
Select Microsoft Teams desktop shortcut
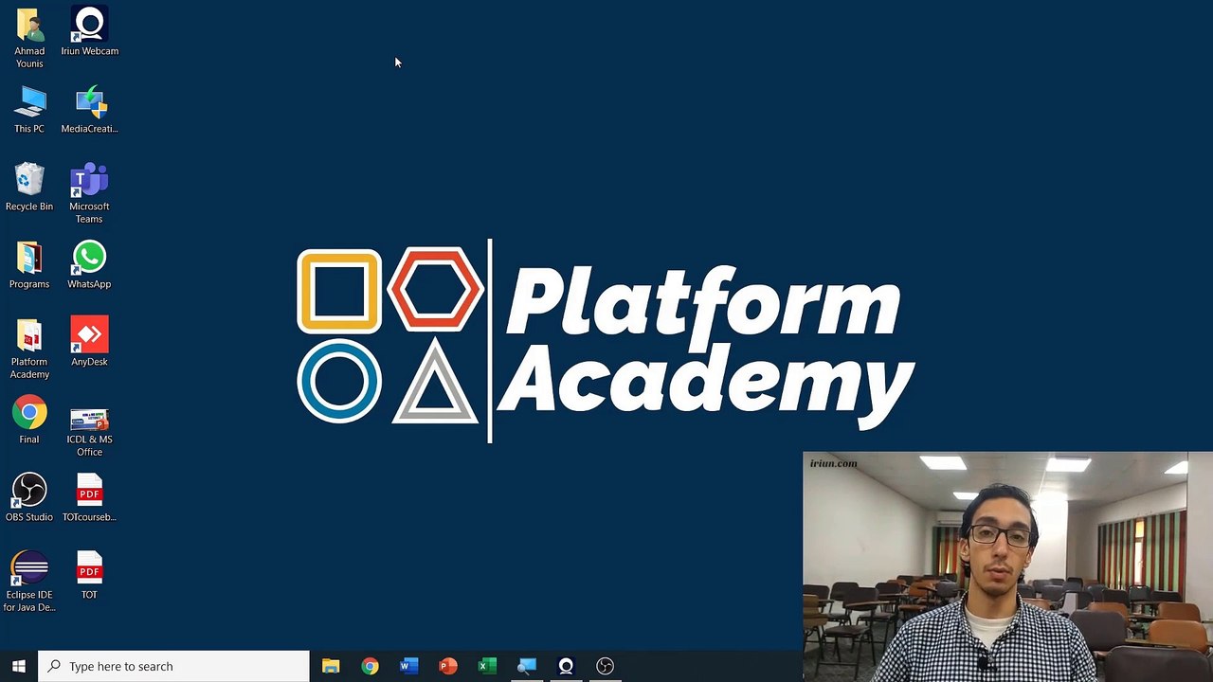point(89,193)
